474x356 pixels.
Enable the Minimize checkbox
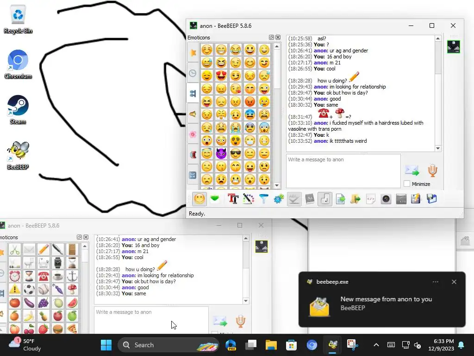pos(407,184)
